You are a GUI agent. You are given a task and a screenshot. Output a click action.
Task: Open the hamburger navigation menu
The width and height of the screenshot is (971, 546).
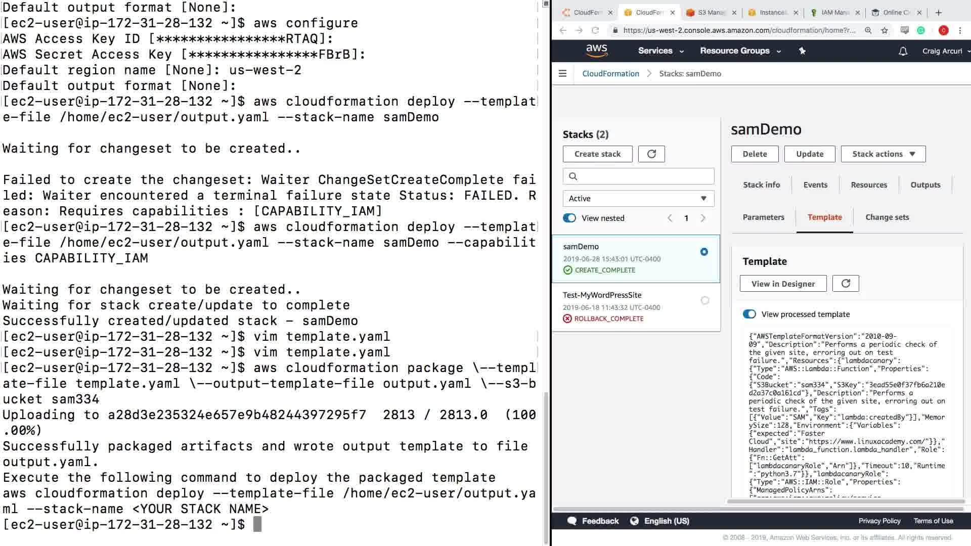pyautogui.click(x=562, y=74)
